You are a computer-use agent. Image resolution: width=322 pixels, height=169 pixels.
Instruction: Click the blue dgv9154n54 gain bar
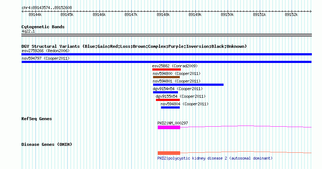[x=165, y=92]
